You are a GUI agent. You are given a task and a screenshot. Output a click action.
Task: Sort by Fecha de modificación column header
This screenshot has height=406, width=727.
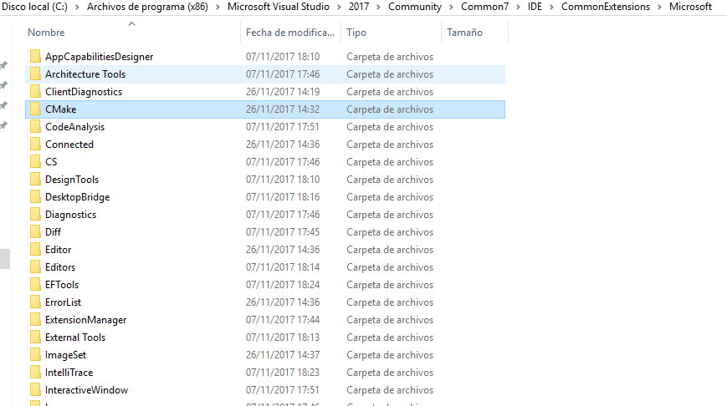[x=290, y=33]
